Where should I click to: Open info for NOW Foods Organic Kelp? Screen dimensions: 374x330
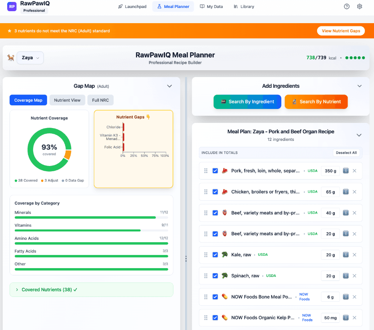[346, 318]
